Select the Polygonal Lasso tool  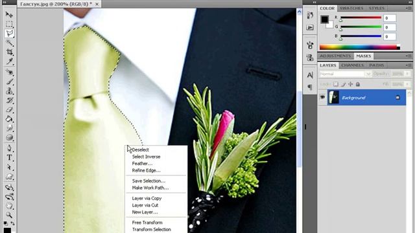(x=9, y=33)
